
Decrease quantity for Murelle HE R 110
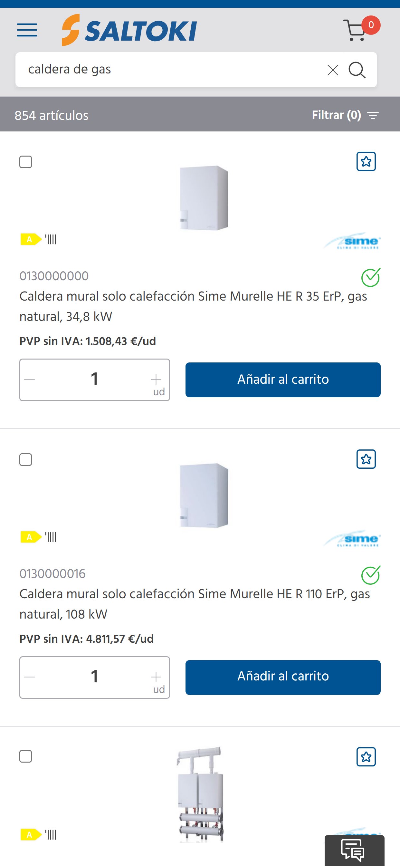[30, 677]
